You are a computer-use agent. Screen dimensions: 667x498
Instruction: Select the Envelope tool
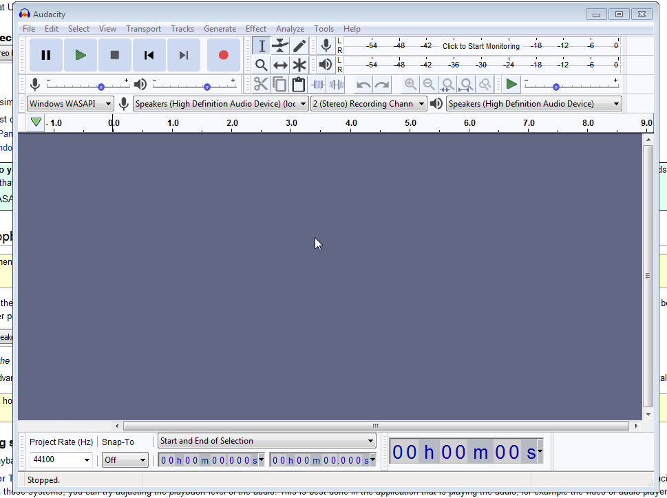click(x=280, y=46)
